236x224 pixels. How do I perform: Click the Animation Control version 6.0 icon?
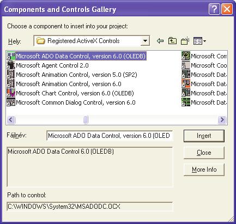click(11, 84)
